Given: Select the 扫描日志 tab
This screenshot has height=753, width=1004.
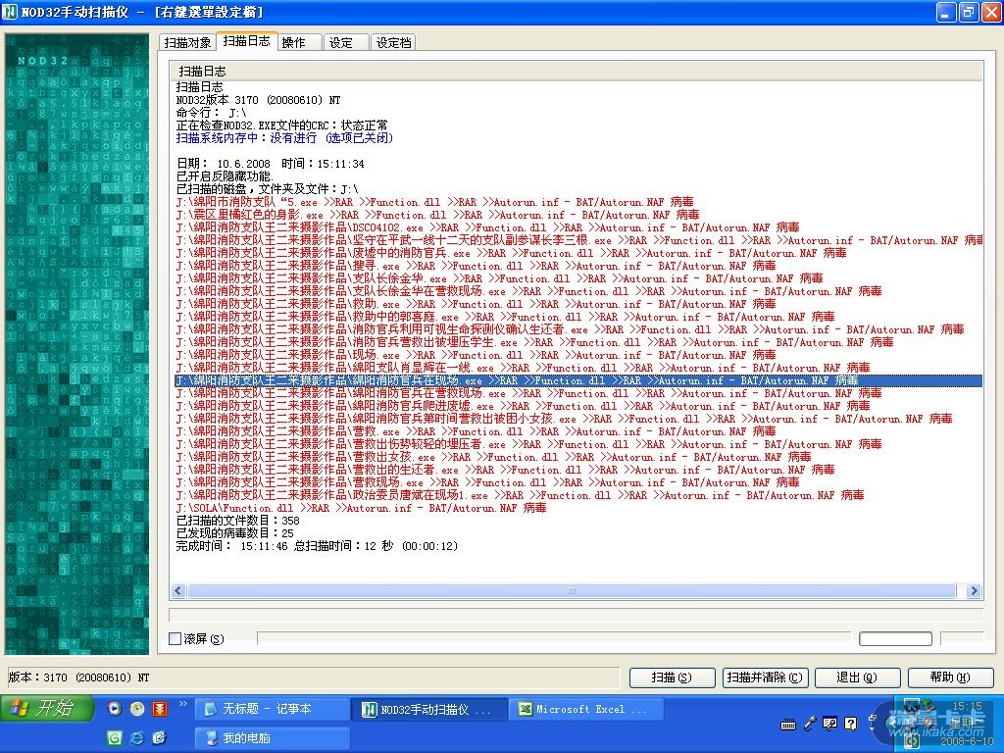Looking at the screenshot, I should (x=246, y=41).
